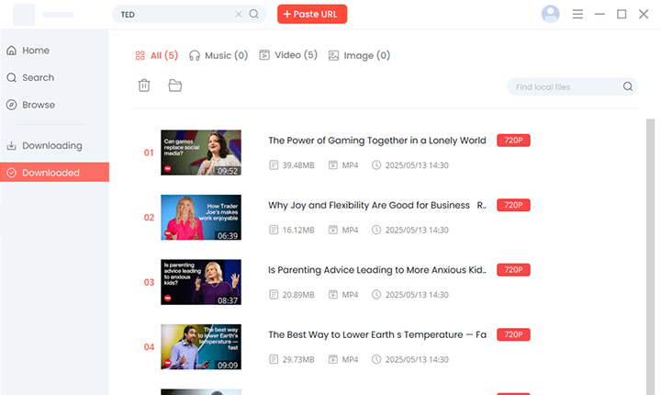Image resolution: width=661 pixels, height=395 pixels.
Task: Click the magnifier in the TED search box
Action: (254, 15)
